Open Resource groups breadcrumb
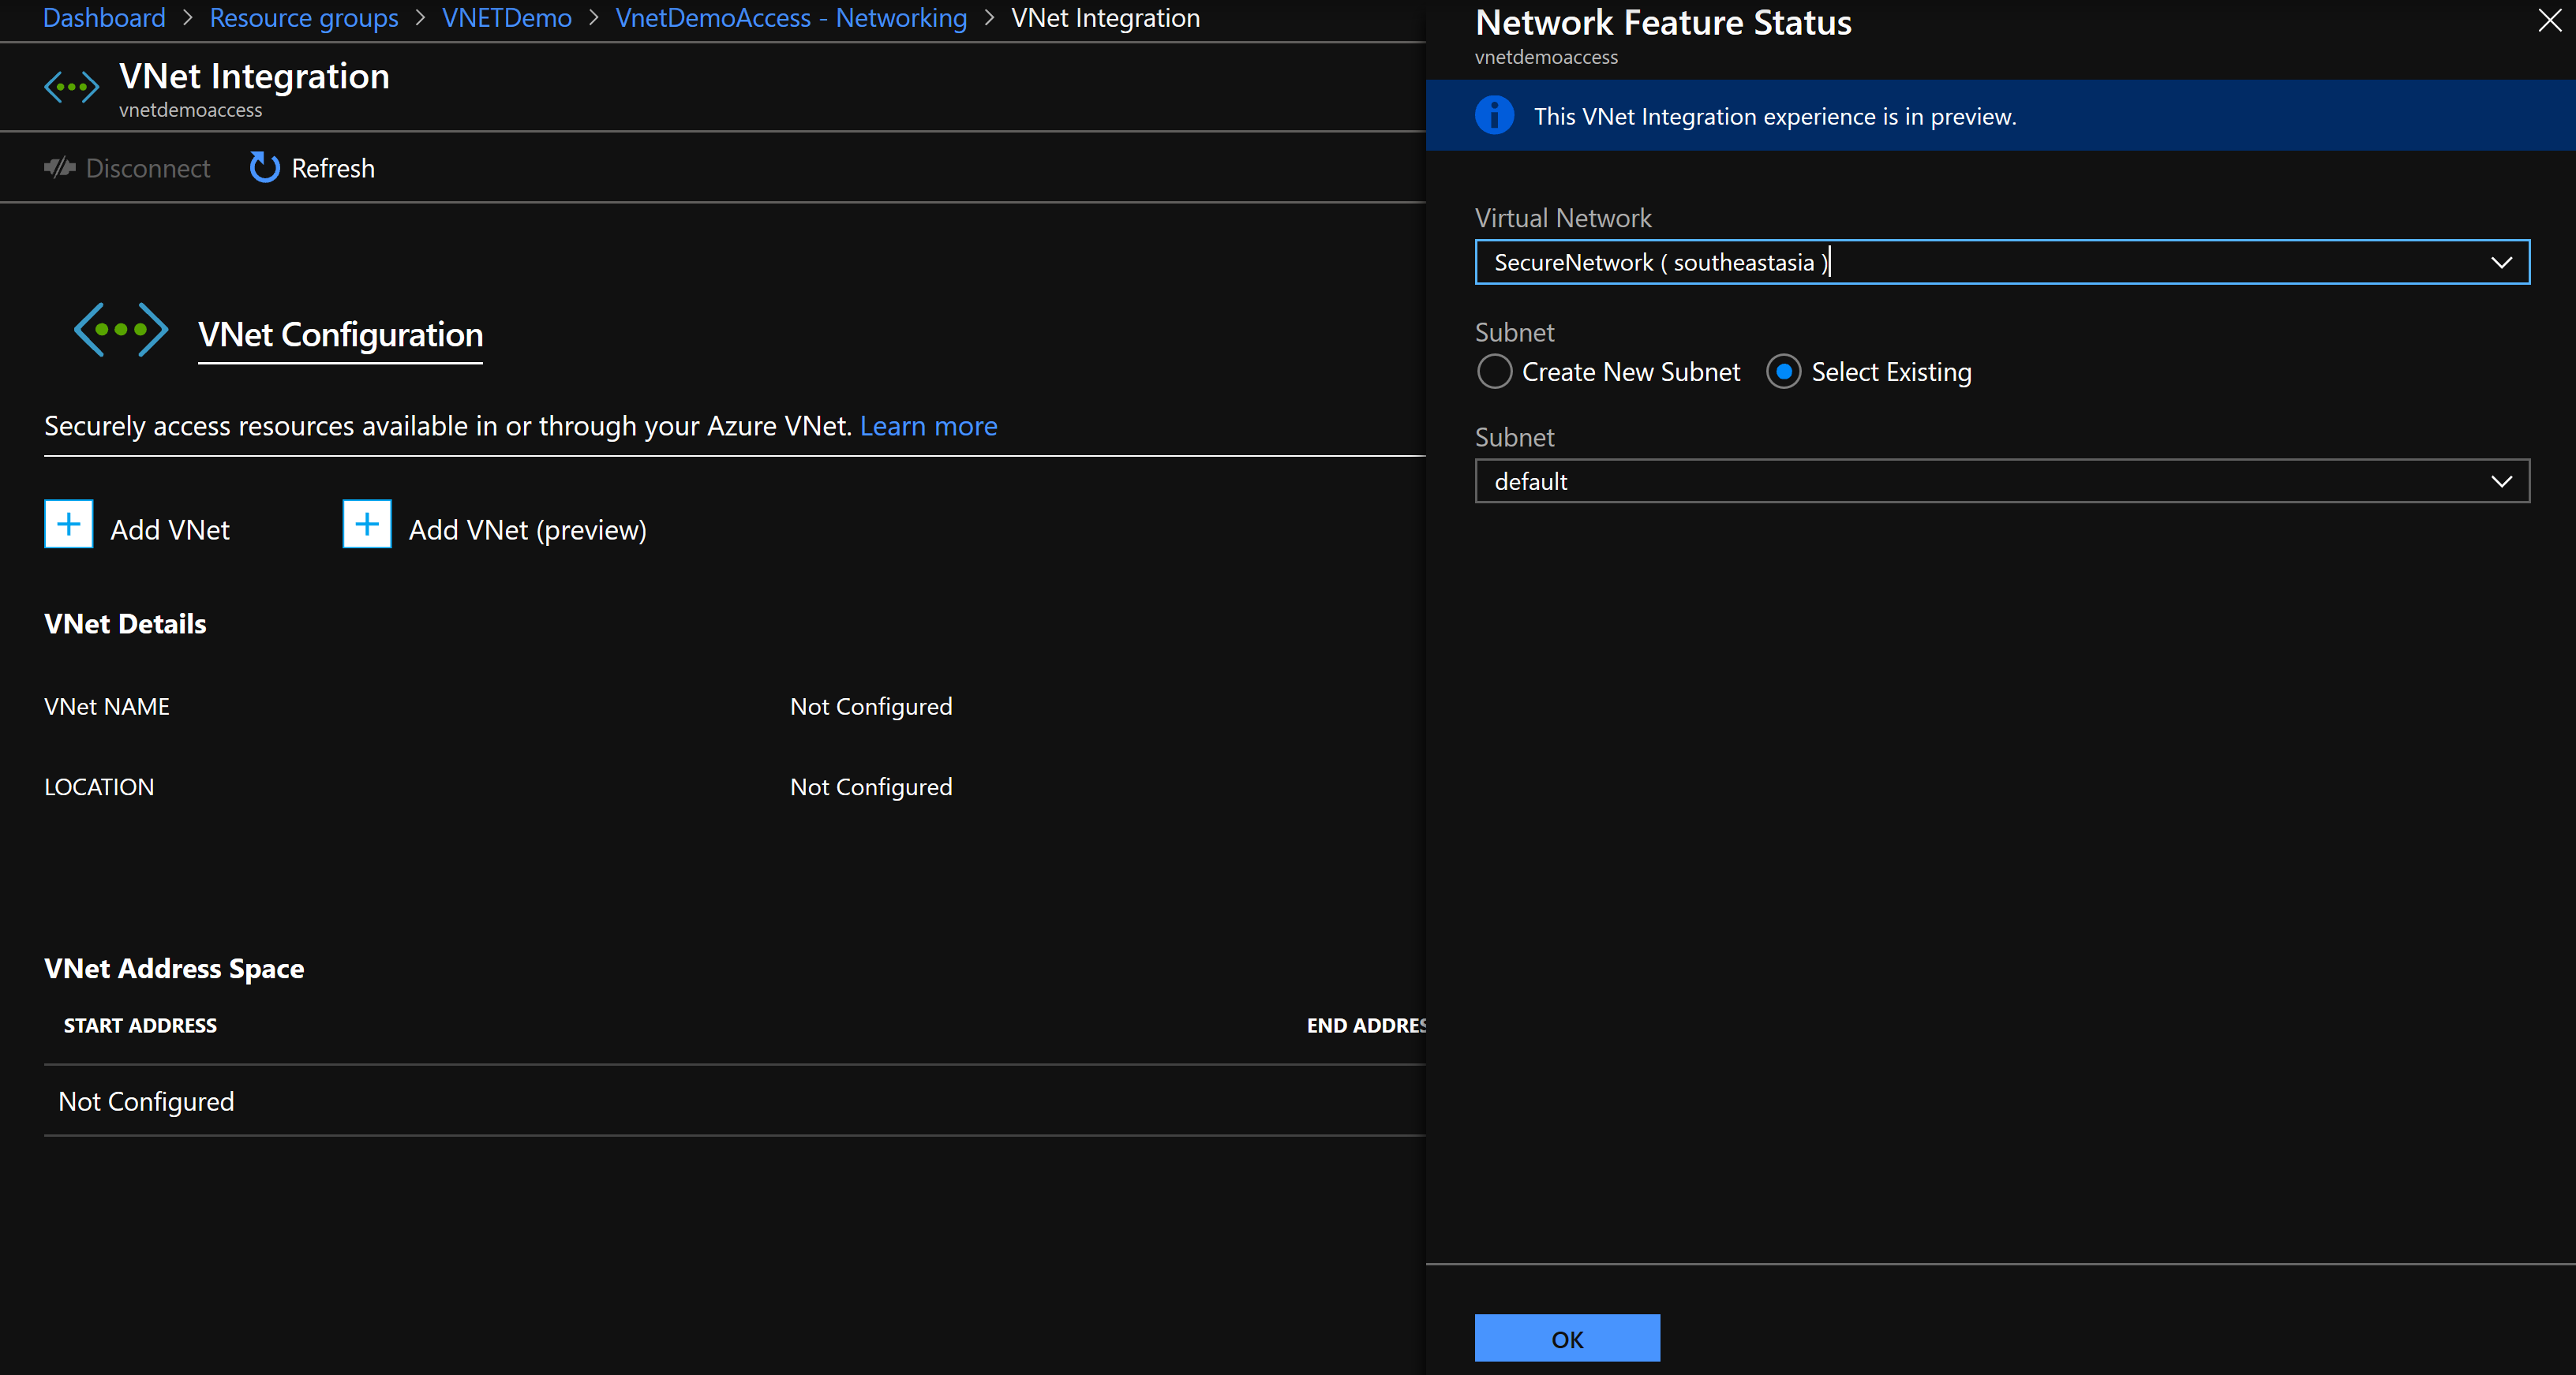The image size is (2576, 1375). (x=304, y=18)
